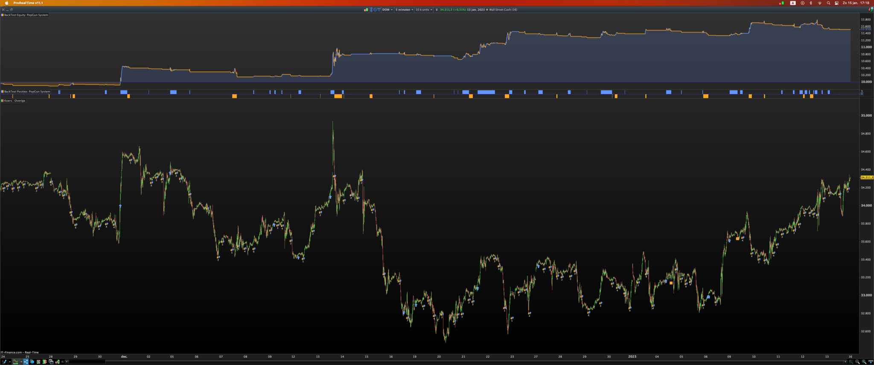
Task: Open Control Center in menu bar
Action: 836,3
